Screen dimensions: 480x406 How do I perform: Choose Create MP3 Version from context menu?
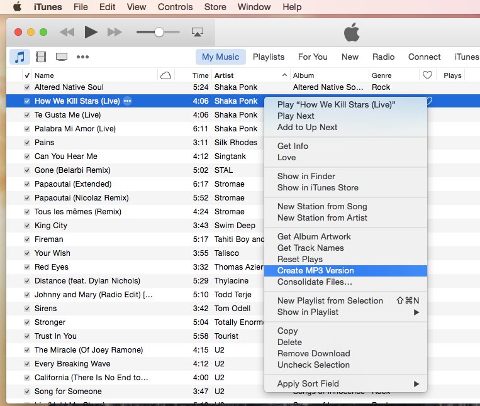(345, 271)
